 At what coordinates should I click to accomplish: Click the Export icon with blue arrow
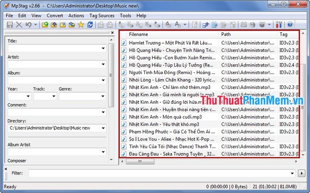205,25
